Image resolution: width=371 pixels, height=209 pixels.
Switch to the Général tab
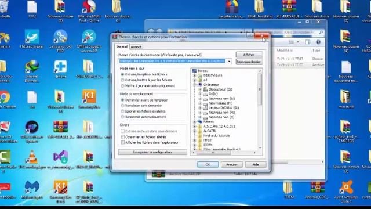point(122,46)
